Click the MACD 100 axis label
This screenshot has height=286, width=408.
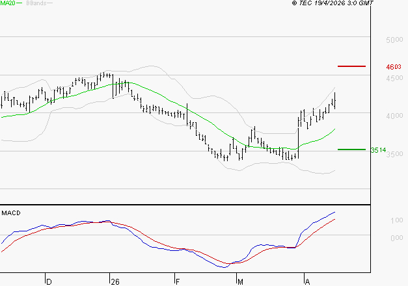[x=397, y=220]
